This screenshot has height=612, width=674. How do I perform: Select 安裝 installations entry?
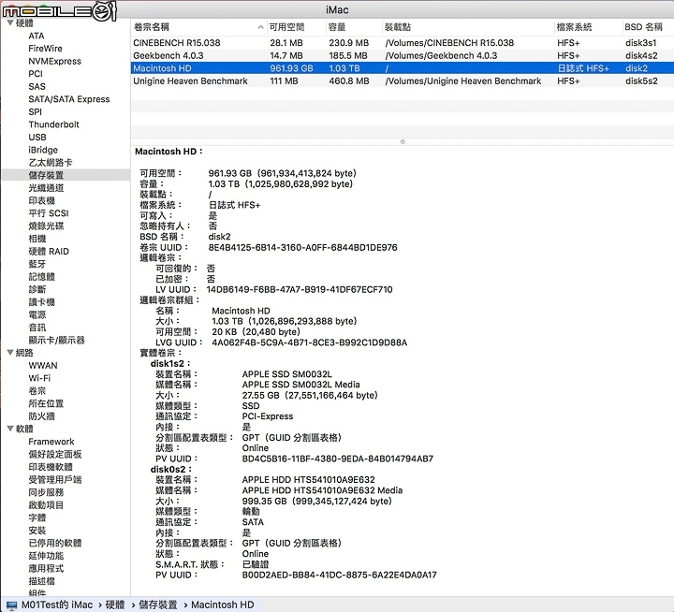pos(37,530)
